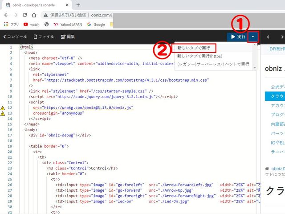Click the left chevron in right panel header
Image resolution: width=285 pixels, height=214 pixels.
[268, 37]
